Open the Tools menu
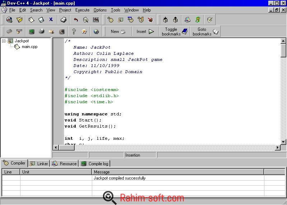This screenshot has width=287, height=205. pos(116,10)
